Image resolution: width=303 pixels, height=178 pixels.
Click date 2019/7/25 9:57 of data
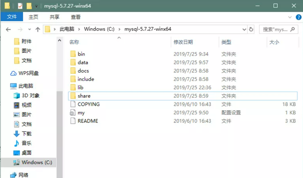click(x=191, y=62)
